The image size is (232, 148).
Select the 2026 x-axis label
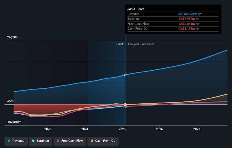(x=159, y=129)
